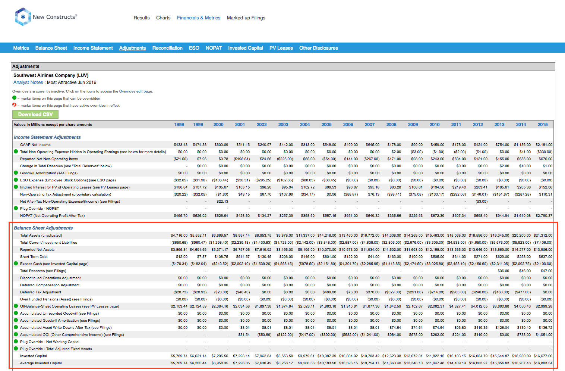The height and width of the screenshot is (371, 565).
Task: Open ESO submenu item
Action: (194, 48)
